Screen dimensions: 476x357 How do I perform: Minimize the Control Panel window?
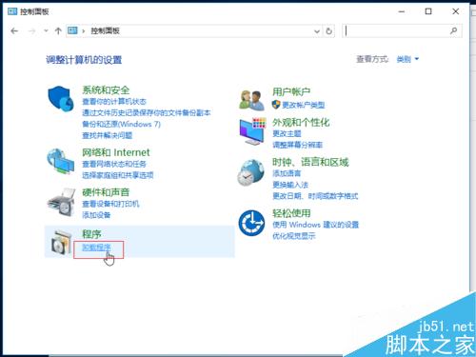click(402, 11)
